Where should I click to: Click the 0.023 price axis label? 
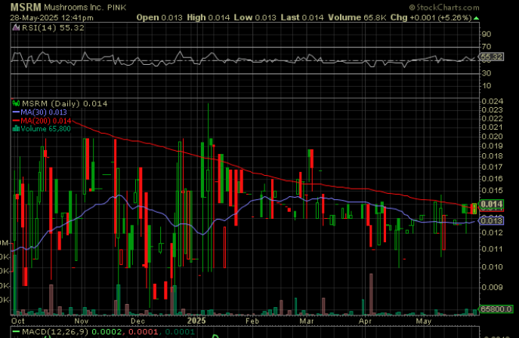click(493, 109)
